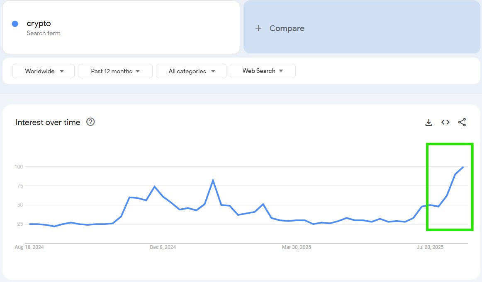Open the share options icon
Screen dimensions: 482x282
[462, 122]
